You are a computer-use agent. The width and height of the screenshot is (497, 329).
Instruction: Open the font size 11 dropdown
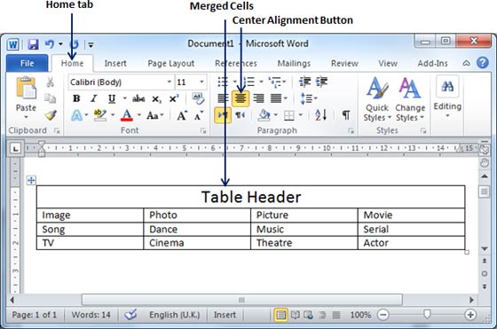point(201,82)
